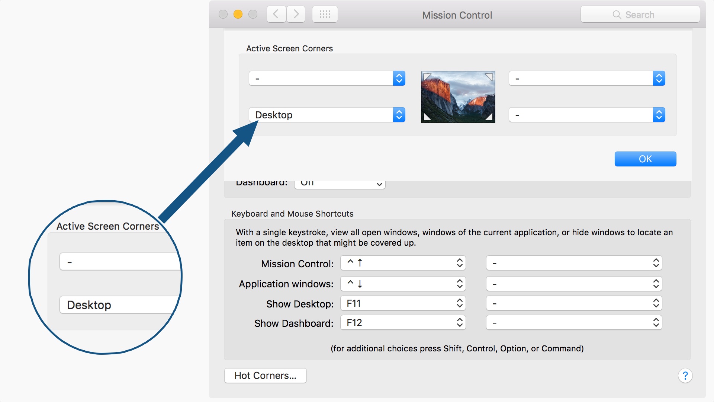Click the forward navigation arrow
The width and height of the screenshot is (714, 402).
click(295, 14)
